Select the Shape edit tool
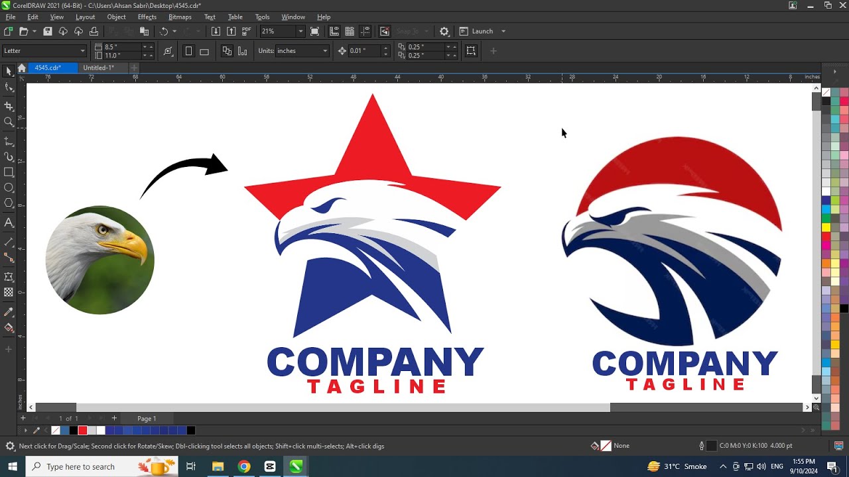This screenshot has height=477, width=849. point(9,87)
